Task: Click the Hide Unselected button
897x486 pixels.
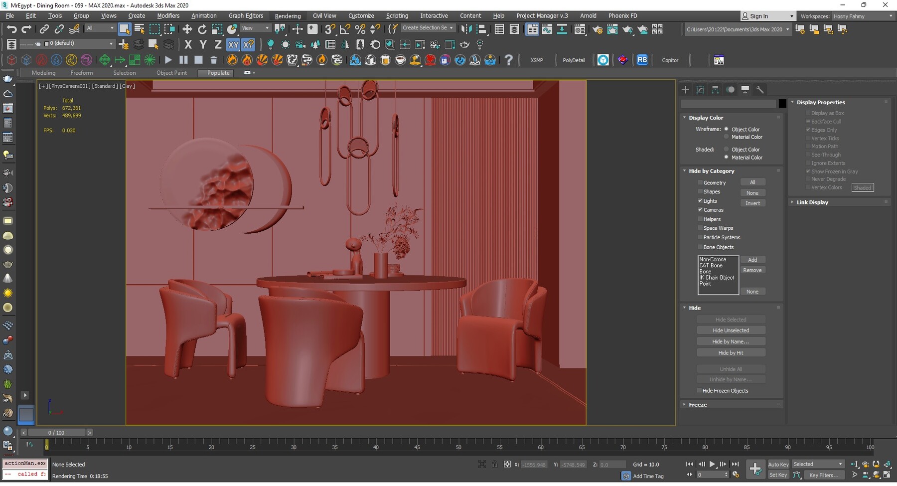Action: click(731, 330)
